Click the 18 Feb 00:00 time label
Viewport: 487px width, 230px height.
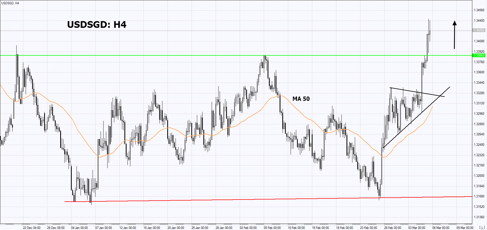(x=344, y=228)
